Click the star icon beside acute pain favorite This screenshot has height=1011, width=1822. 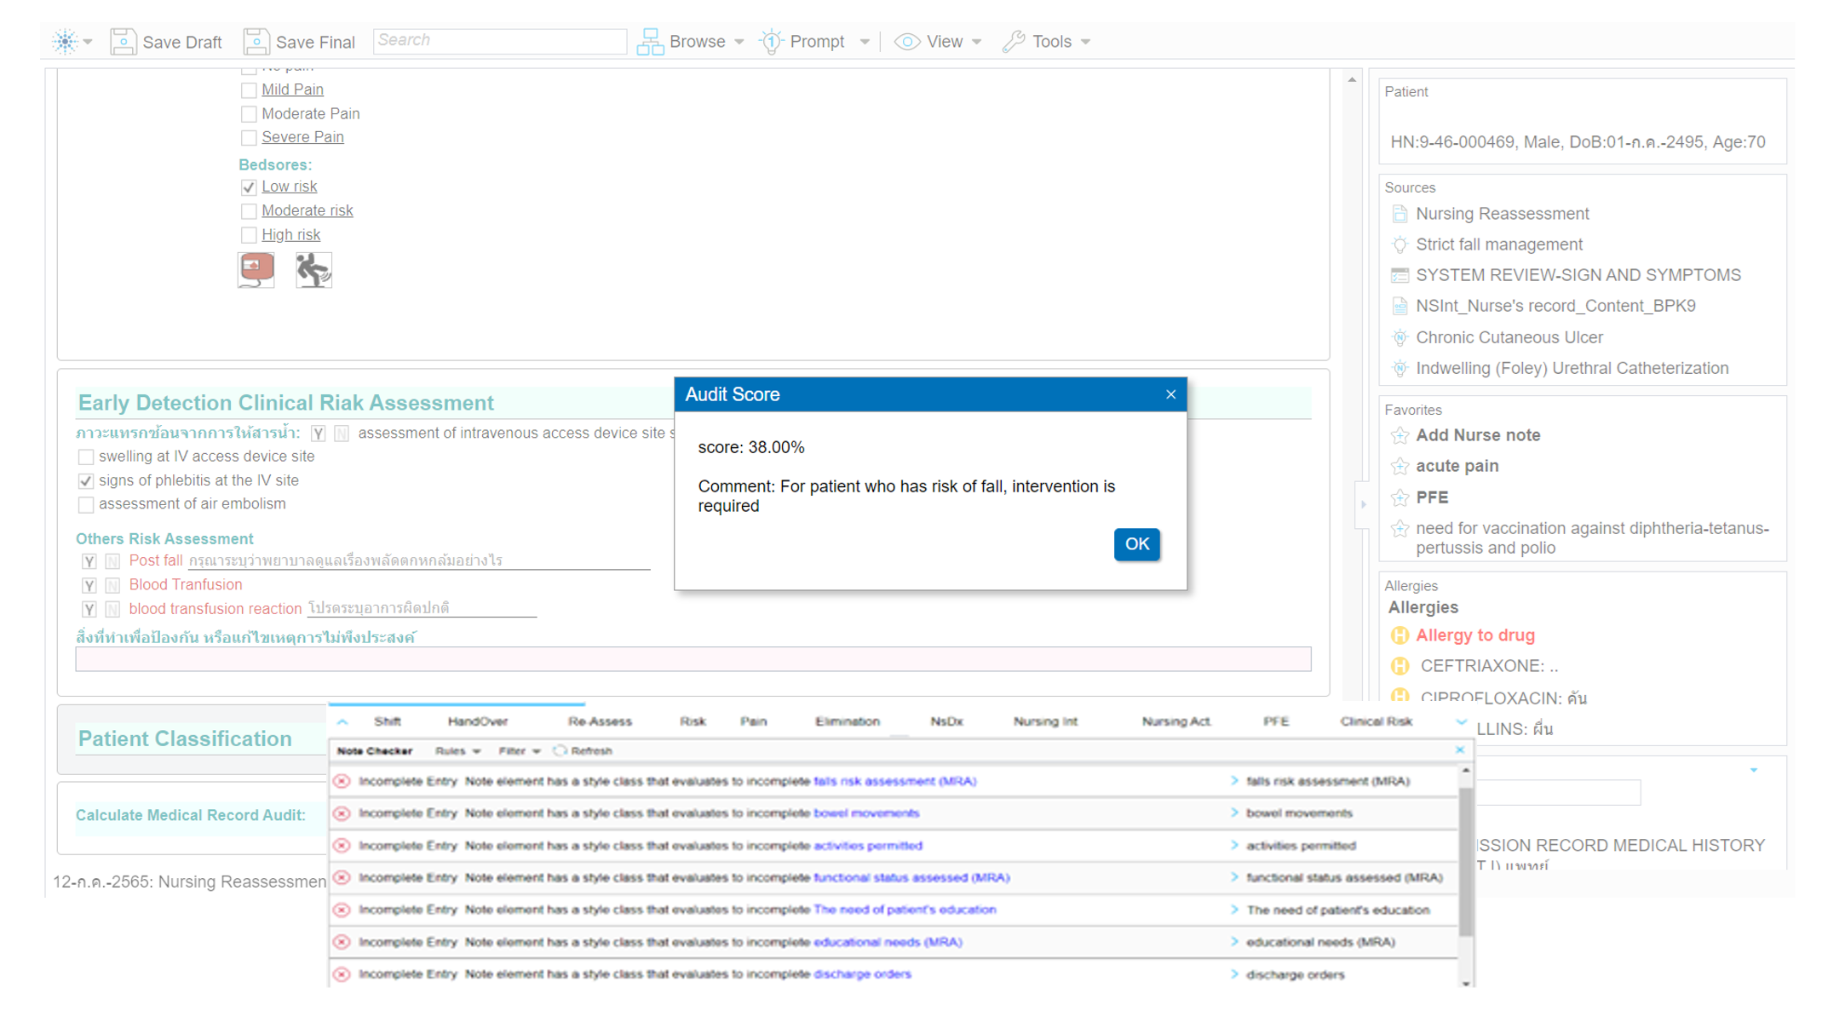[1400, 467]
